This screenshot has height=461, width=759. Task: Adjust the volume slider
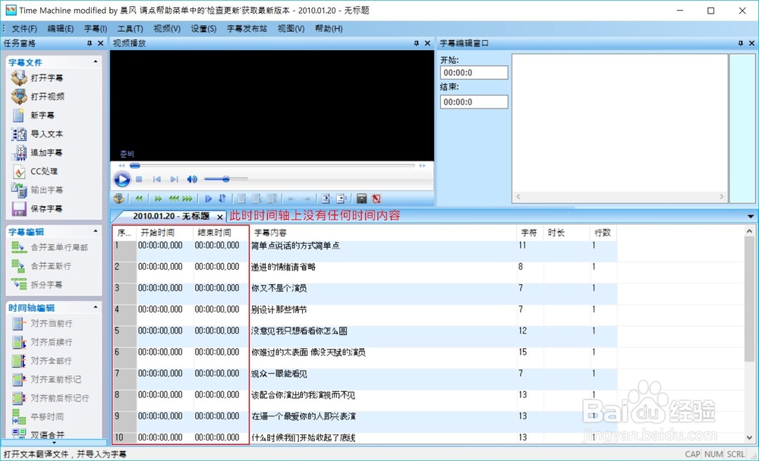(x=225, y=180)
